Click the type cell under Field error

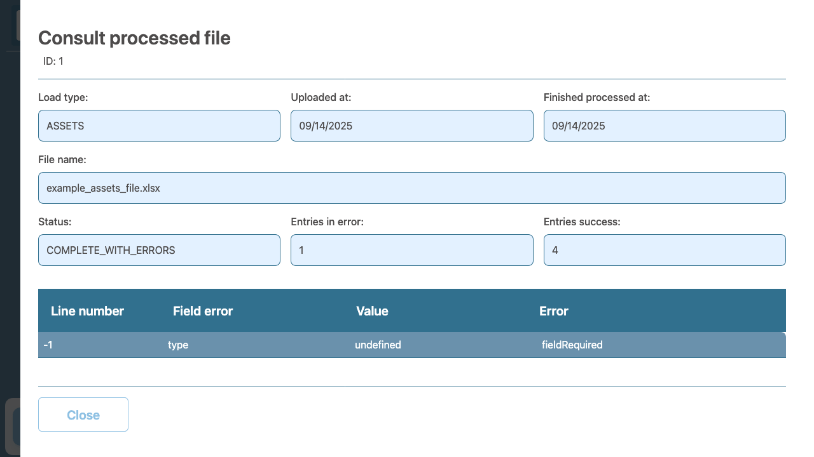click(x=178, y=345)
